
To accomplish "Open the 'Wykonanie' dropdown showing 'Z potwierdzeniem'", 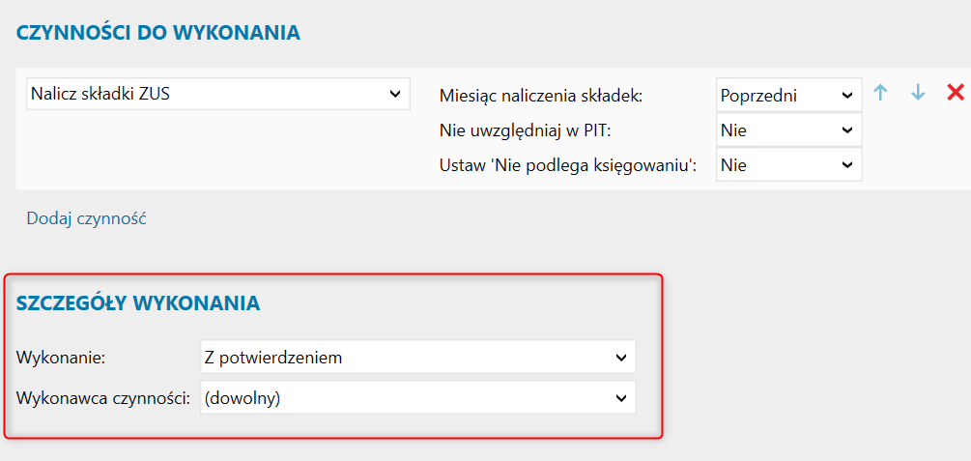I will pos(417,358).
